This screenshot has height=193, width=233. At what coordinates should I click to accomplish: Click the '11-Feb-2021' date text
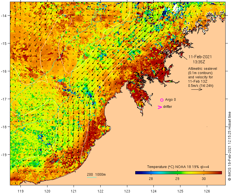(x=200, y=57)
